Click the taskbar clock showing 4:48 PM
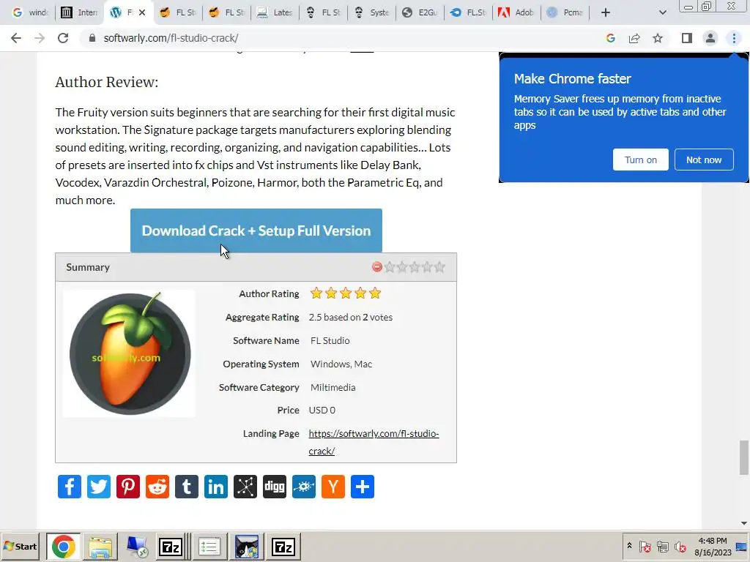Viewport: 750px width, 562px height. pos(713,546)
